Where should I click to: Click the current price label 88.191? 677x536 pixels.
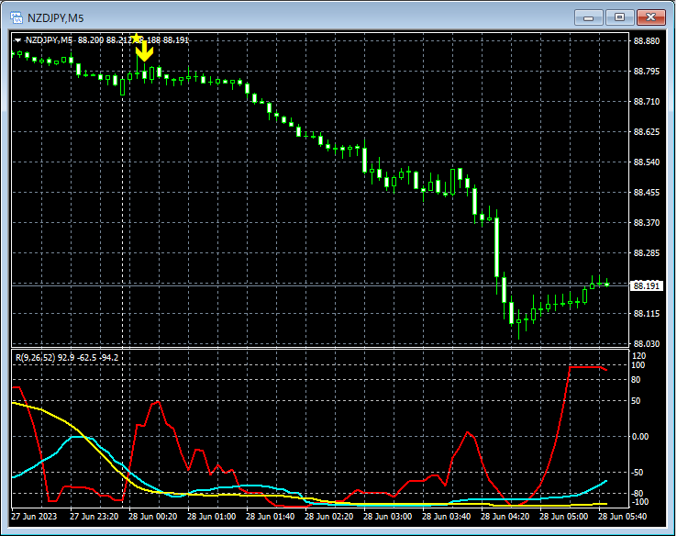(646, 285)
